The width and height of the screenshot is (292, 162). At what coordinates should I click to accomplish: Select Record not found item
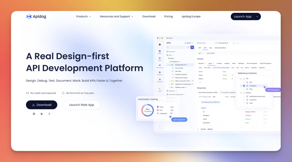[180, 78]
